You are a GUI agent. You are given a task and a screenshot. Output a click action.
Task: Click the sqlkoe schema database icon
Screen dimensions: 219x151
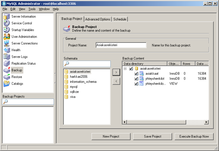(x=66, y=92)
